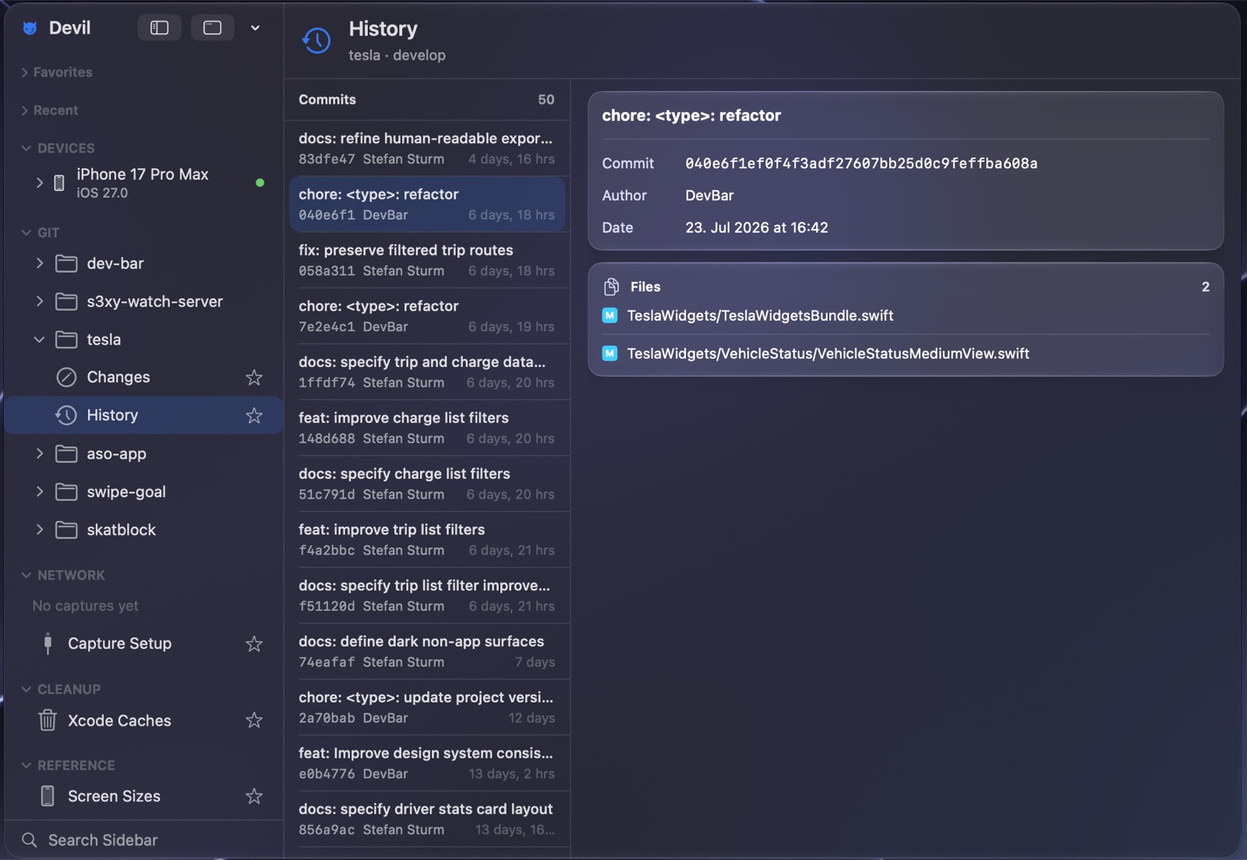Viewport: 1247px width, 860px height.
Task: Click the iPhone device icon
Action: pyautogui.click(x=59, y=183)
